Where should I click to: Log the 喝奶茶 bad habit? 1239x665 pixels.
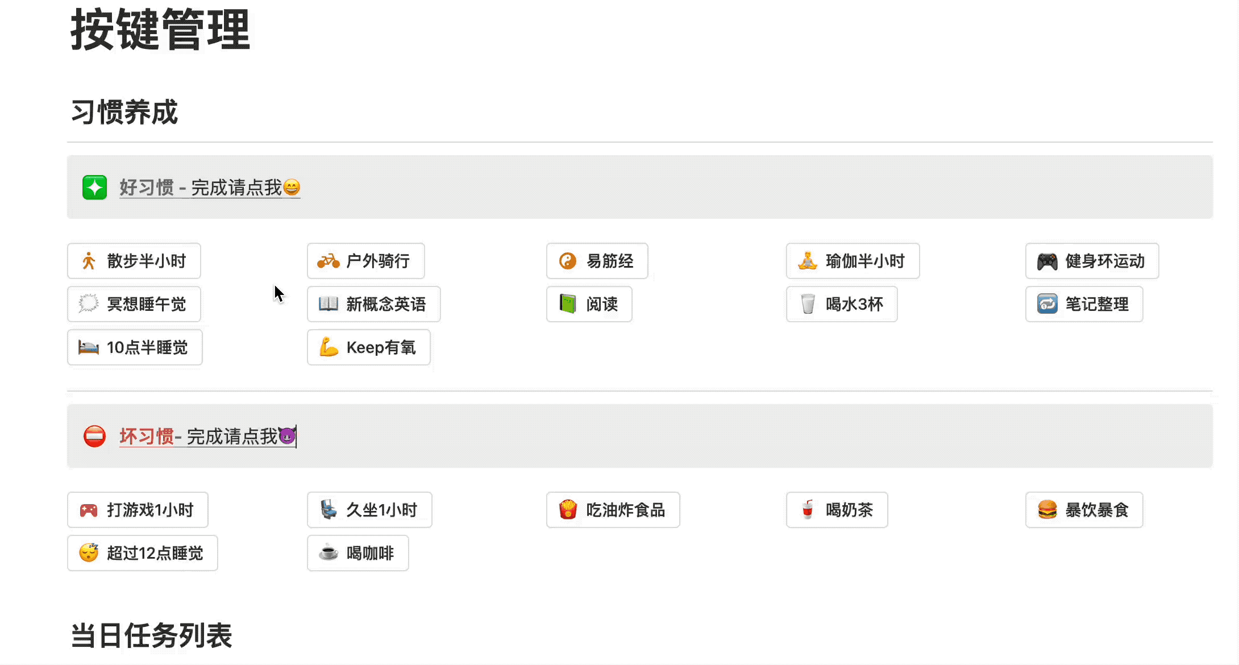[837, 510]
